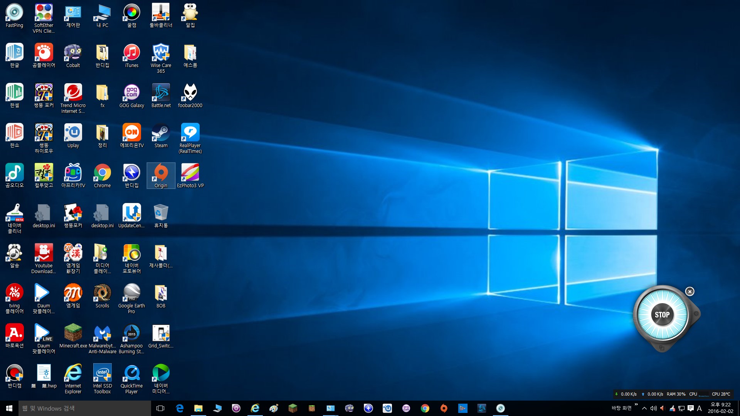
Task: Open volume control in system tray
Action: pyautogui.click(x=654, y=408)
